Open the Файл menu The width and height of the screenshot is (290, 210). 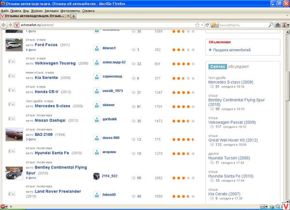click(5, 11)
